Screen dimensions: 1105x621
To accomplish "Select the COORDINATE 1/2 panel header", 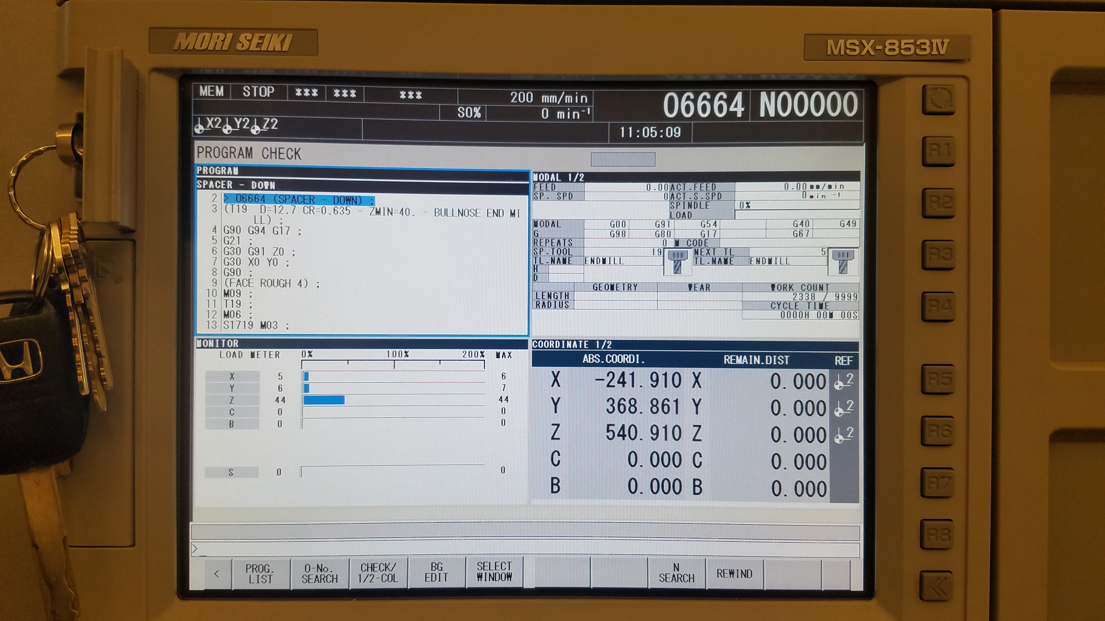I will (x=695, y=344).
